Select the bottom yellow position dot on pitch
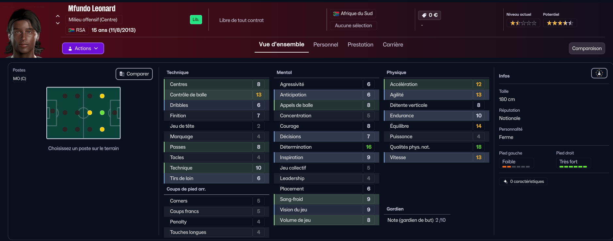Viewport: 613px width, 241px height. [x=102, y=129]
